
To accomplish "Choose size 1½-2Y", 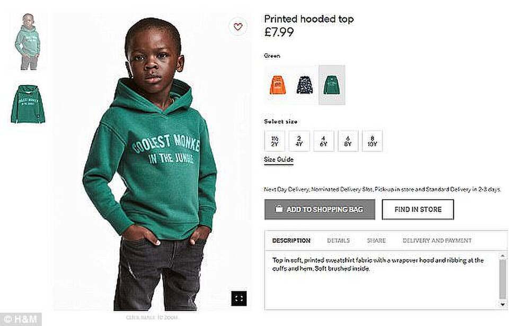I will pos(275,141).
